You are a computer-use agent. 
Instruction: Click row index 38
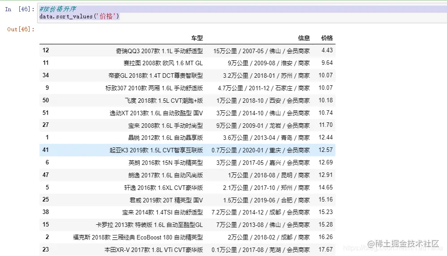[x=46, y=212]
